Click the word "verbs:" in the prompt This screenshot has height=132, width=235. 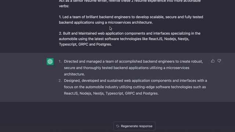pos(64,6)
